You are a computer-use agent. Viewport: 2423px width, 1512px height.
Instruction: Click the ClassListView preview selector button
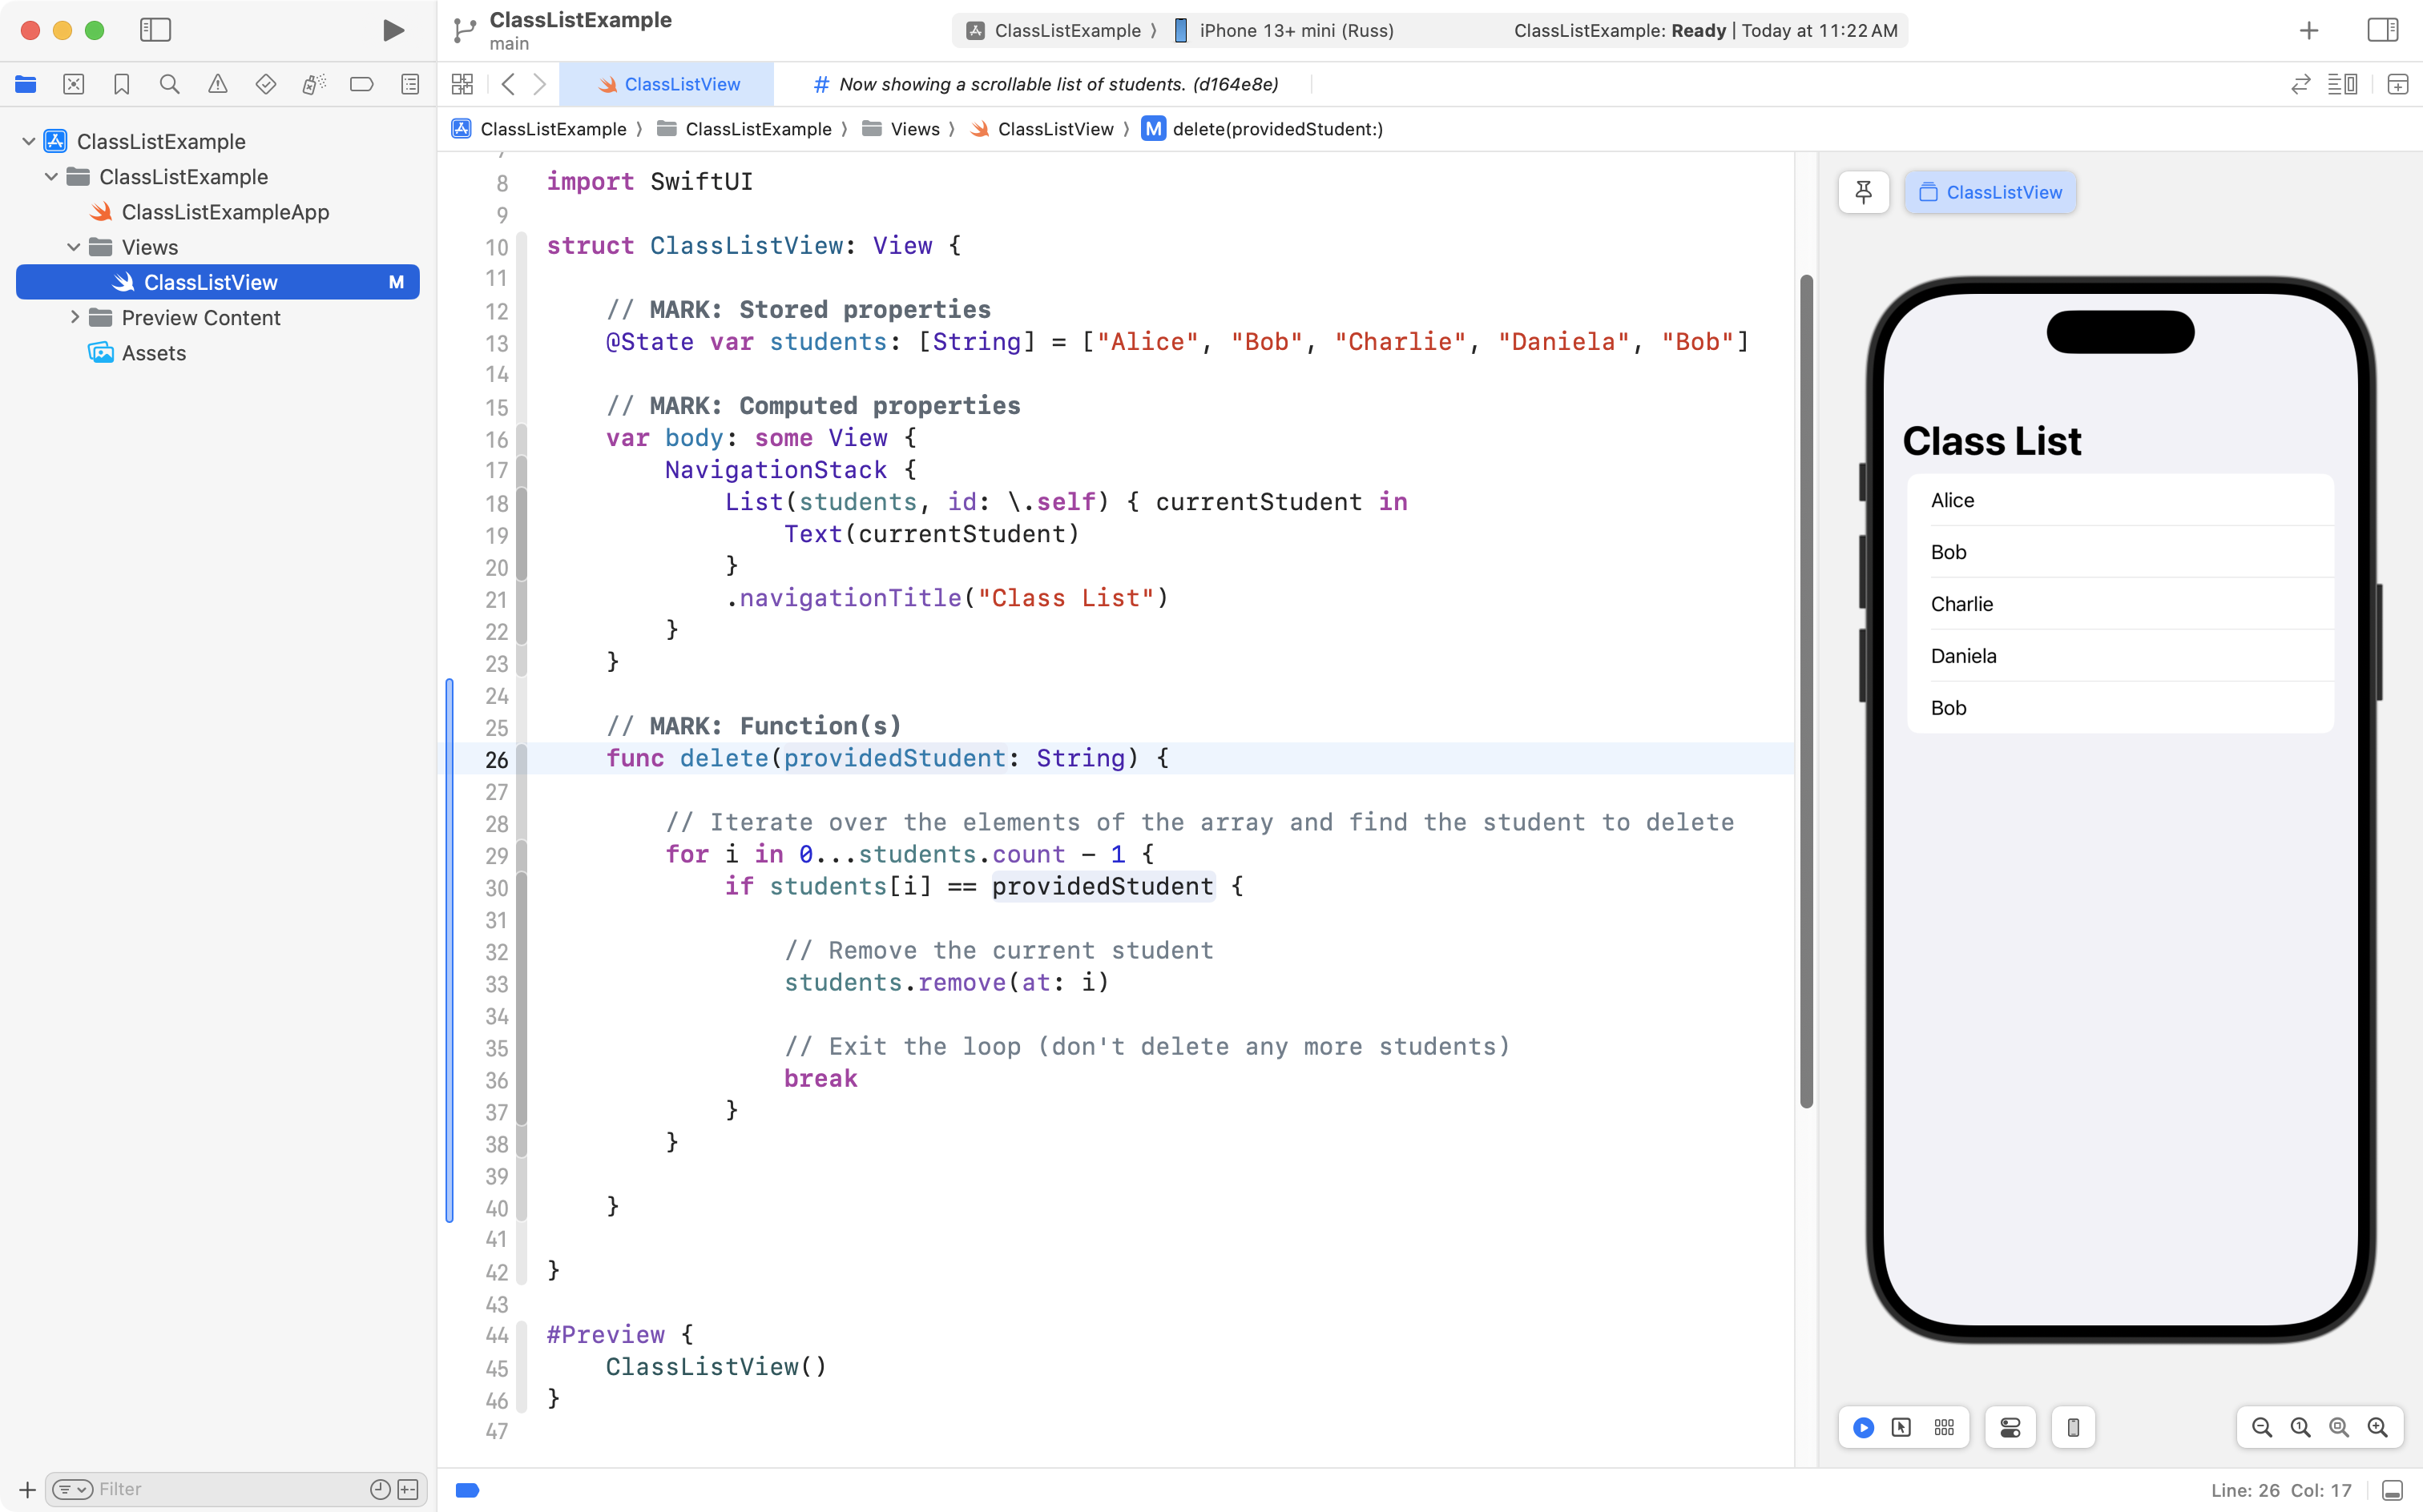pos(1990,192)
